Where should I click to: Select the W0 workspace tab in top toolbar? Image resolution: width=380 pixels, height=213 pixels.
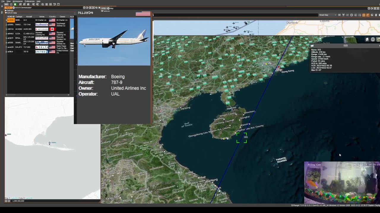tap(6, 4)
